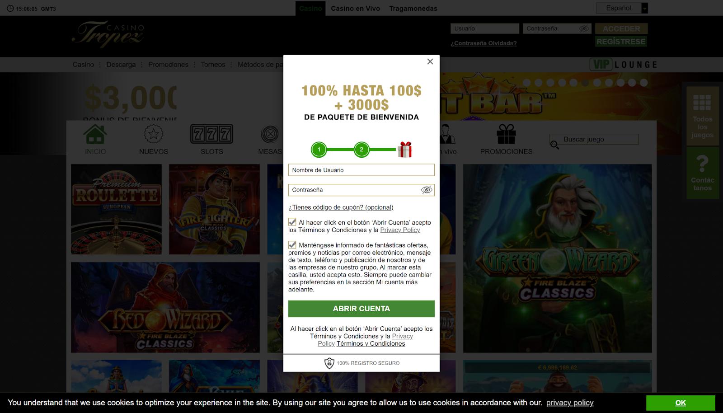723x413 pixels.
Task: Open the Términos y Condiciones link above Registro Seguro
Action: click(371, 343)
